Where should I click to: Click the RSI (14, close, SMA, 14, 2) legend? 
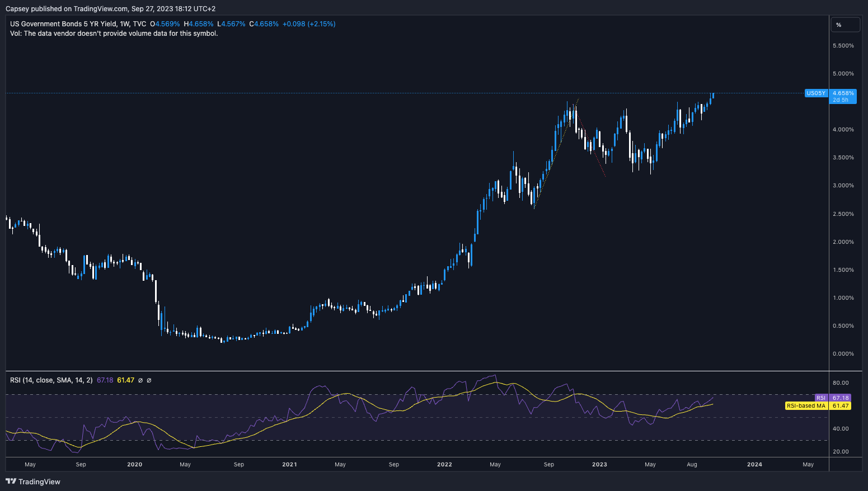coord(51,380)
